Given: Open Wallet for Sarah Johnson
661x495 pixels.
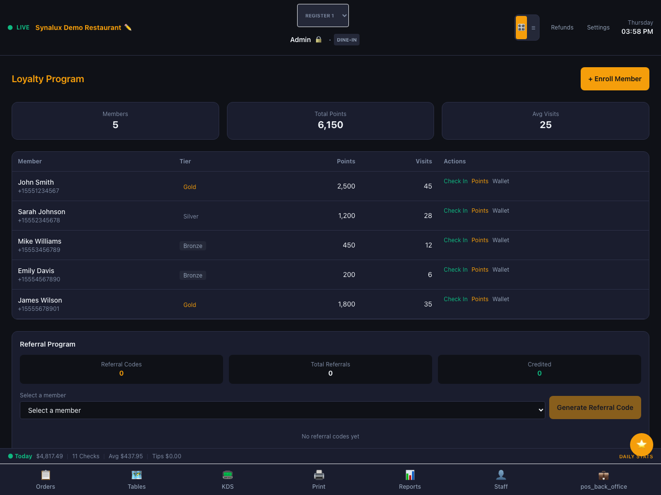Looking at the screenshot, I should point(501,211).
